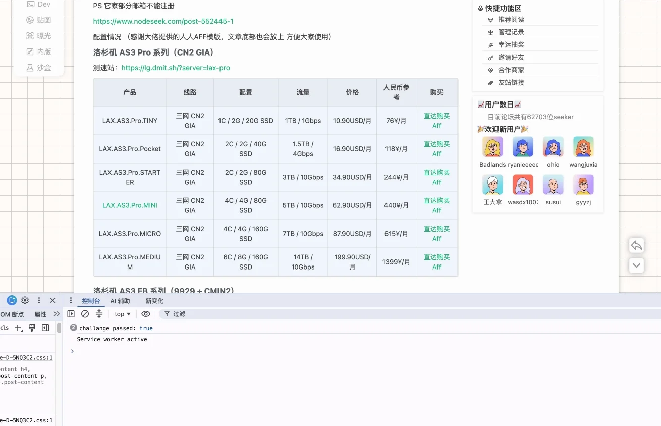Show more panes with double chevron

(56, 314)
